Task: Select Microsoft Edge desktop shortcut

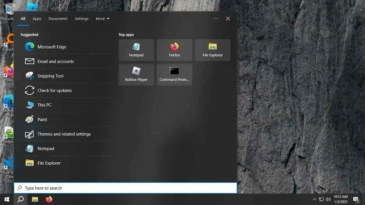Action: click(x=8, y=106)
